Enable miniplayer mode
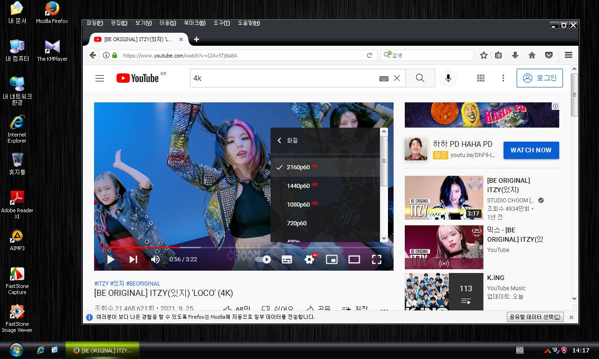 coord(332,259)
